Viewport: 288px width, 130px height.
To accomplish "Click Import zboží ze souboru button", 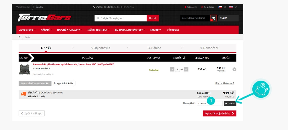I will tap(34, 83).
